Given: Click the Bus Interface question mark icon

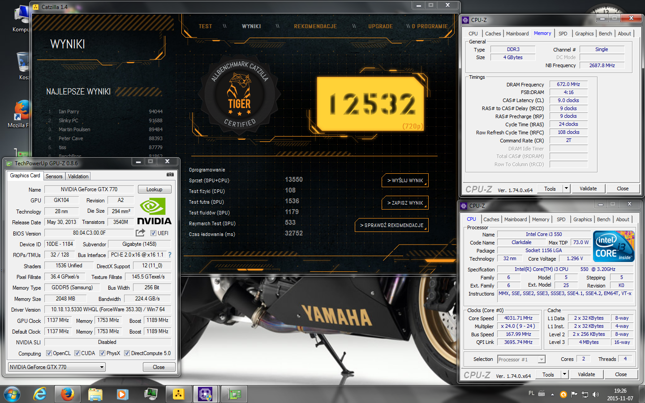Looking at the screenshot, I should (x=170, y=255).
